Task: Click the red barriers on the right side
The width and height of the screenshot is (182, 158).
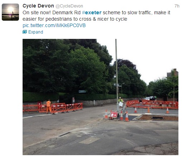Action: pos(152,104)
